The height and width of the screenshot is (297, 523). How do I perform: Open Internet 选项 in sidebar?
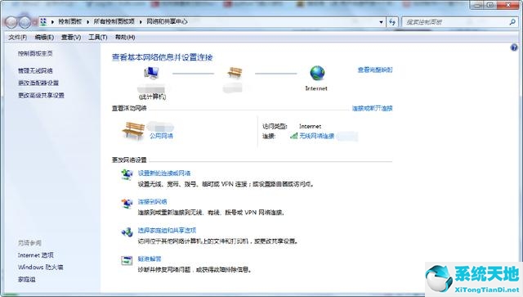(36, 255)
